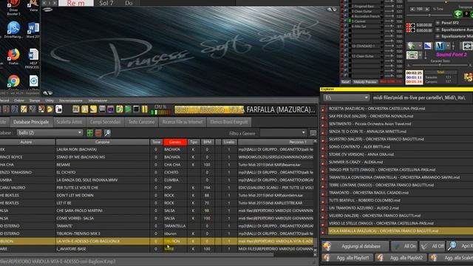Click the green left arrow transpose button
473x266 pixels.
click(x=458, y=14)
